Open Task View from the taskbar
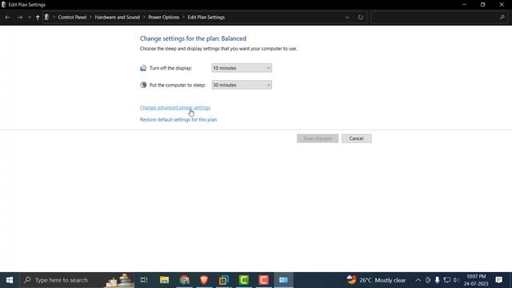The height and width of the screenshot is (288, 512). [x=144, y=280]
